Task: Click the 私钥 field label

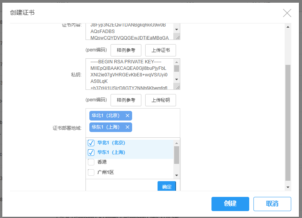Action: tap(76, 74)
